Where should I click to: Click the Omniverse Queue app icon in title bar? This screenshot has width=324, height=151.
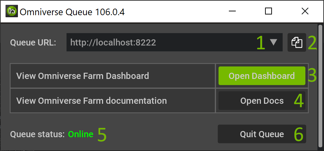(x=12, y=11)
